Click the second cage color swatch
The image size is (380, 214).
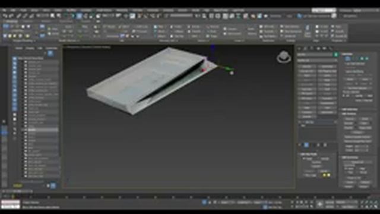pos(329,175)
